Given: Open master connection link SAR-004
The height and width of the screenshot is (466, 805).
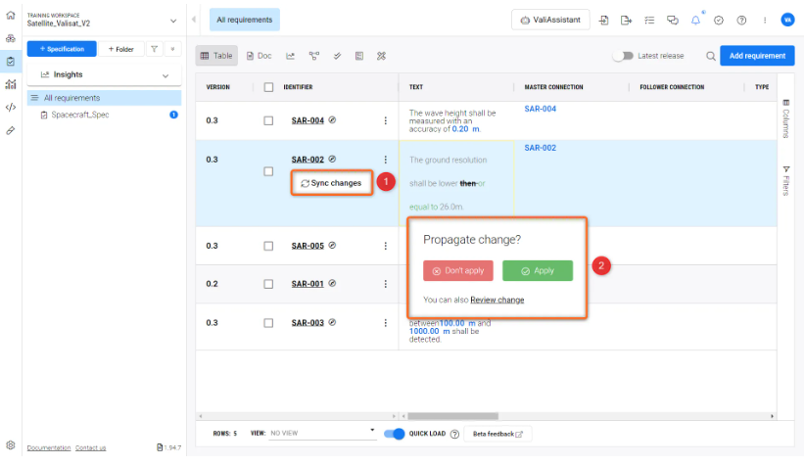Looking at the screenshot, I should (x=540, y=109).
